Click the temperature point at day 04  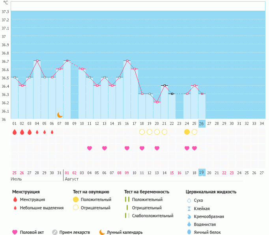tap(37, 61)
